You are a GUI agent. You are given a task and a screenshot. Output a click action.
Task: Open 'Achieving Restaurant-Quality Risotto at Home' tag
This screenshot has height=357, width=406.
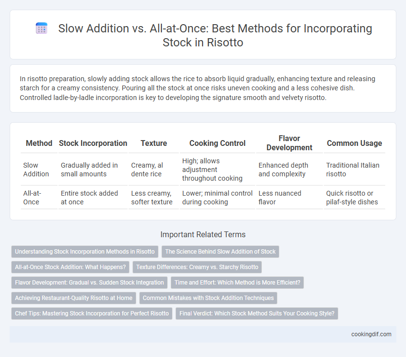coord(73,298)
